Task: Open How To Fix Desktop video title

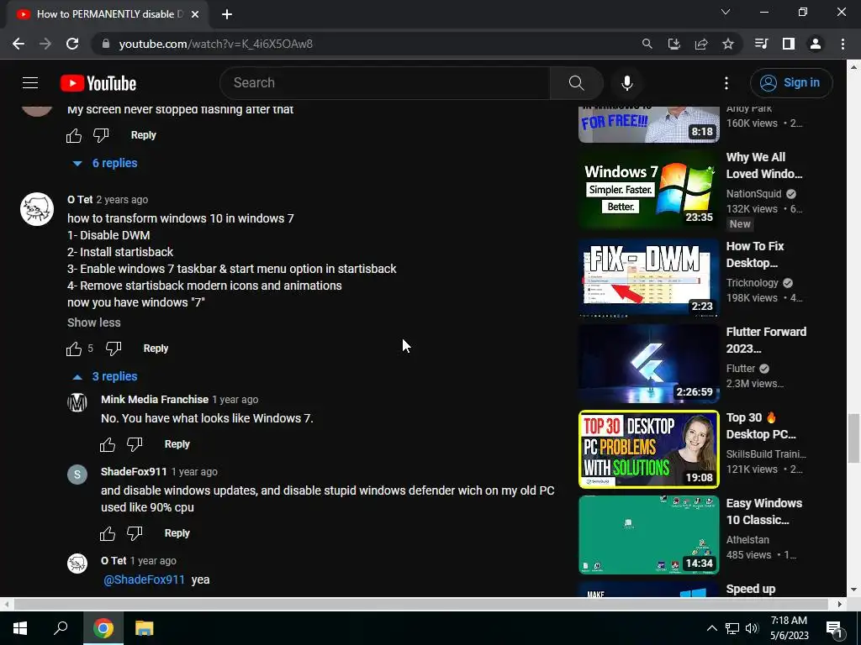Action: pyautogui.click(x=755, y=254)
